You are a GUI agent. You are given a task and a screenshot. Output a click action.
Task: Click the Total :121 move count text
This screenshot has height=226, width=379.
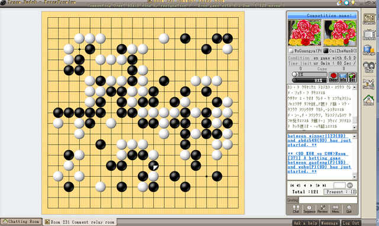pos(305,192)
